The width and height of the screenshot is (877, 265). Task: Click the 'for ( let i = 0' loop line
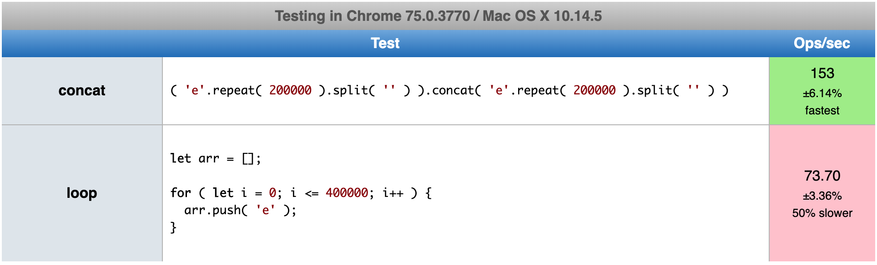[301, 193]
